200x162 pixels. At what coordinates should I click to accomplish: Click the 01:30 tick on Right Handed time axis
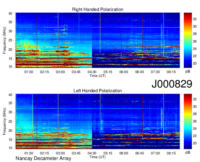point(29,72)
